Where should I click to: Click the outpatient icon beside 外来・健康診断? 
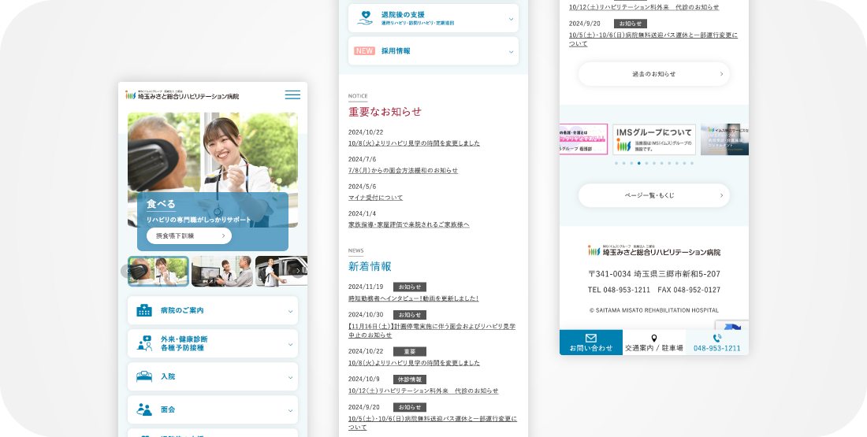[144, 343]
